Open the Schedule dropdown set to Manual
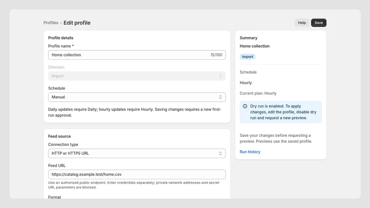 pyautogui.click(x=137, y=97)
